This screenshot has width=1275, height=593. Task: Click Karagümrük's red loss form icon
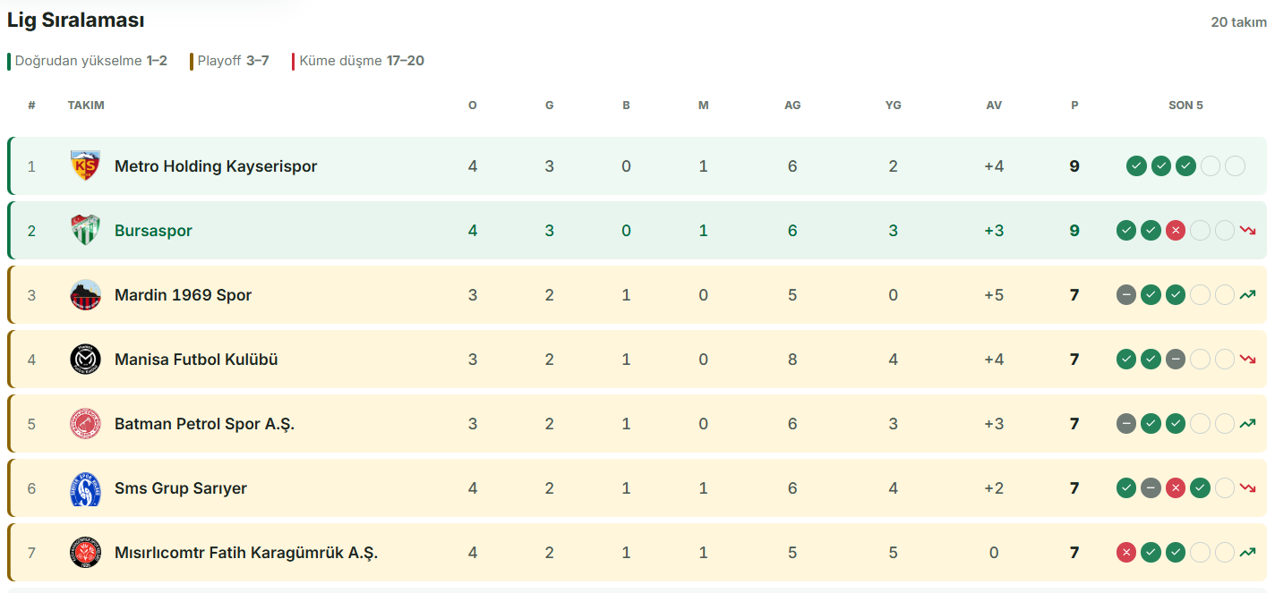1125,553
